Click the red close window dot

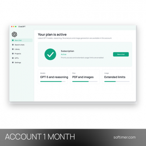[x=12, y=27]
